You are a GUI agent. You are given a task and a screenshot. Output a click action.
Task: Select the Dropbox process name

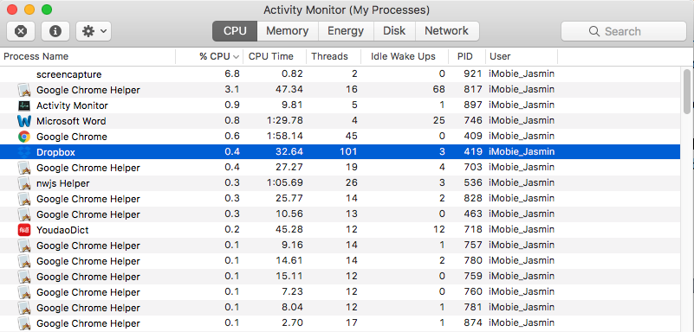click(55, 152)
